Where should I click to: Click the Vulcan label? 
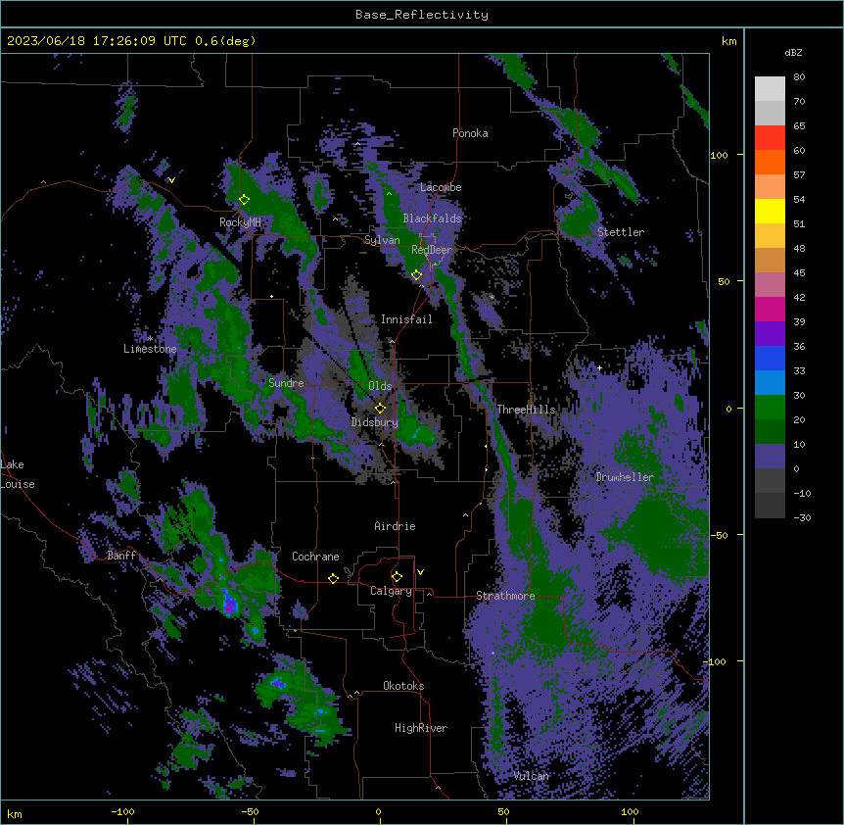coord(532,776)
